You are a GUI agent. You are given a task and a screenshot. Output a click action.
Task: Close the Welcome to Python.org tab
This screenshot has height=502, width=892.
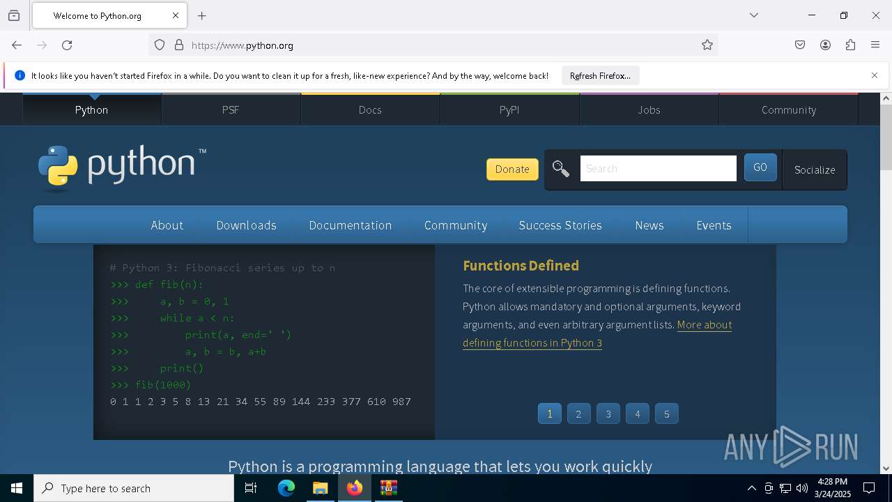(176, 15)
